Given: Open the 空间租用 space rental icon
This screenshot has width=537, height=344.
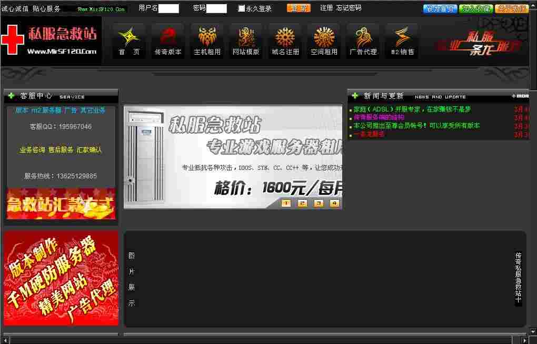Looking at the screenshot, I should pos(324,41).
